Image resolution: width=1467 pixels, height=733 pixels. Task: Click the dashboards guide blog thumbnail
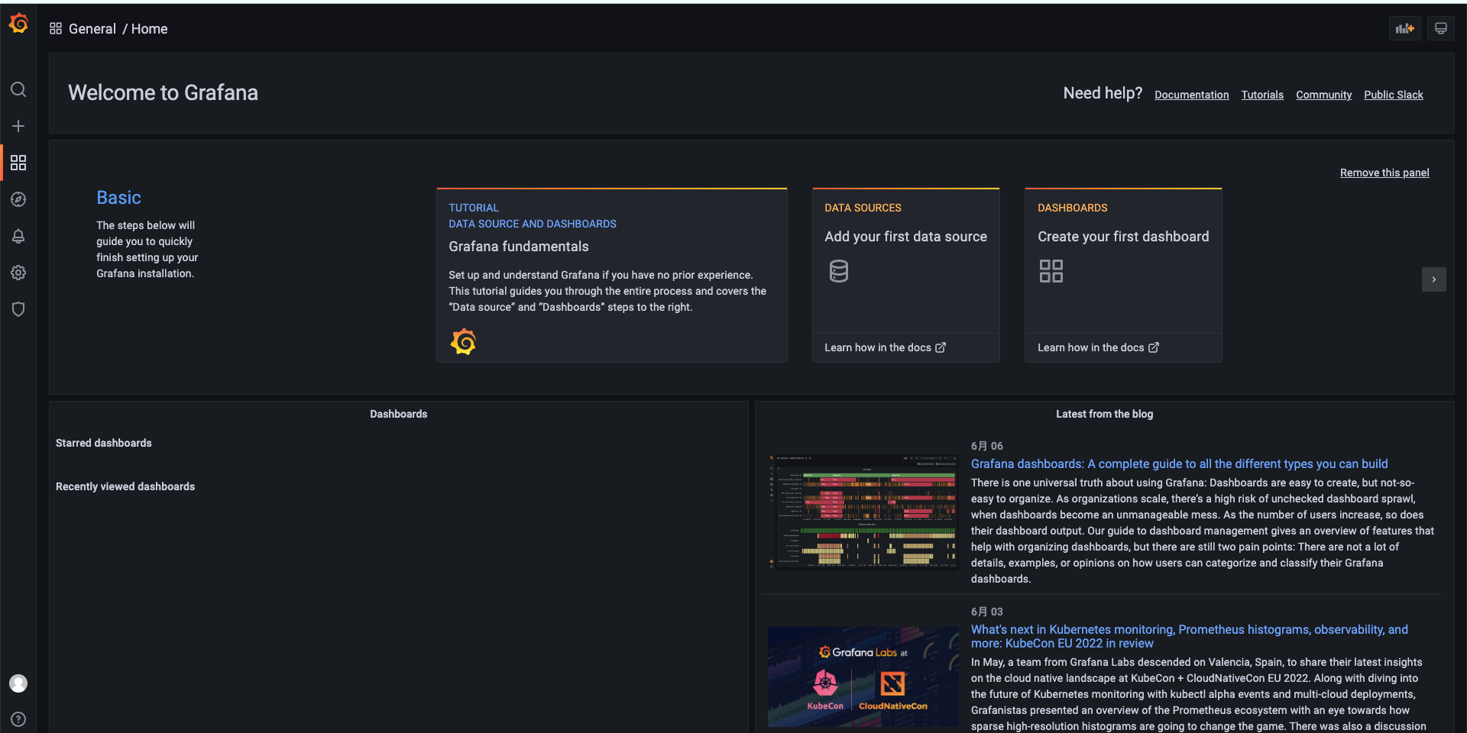(x=863, y=512)
